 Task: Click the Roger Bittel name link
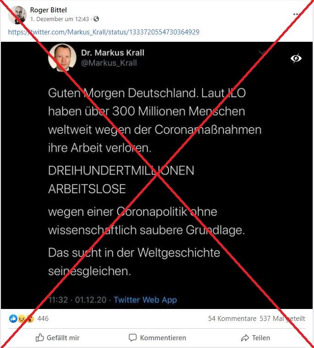click(48, 10)
